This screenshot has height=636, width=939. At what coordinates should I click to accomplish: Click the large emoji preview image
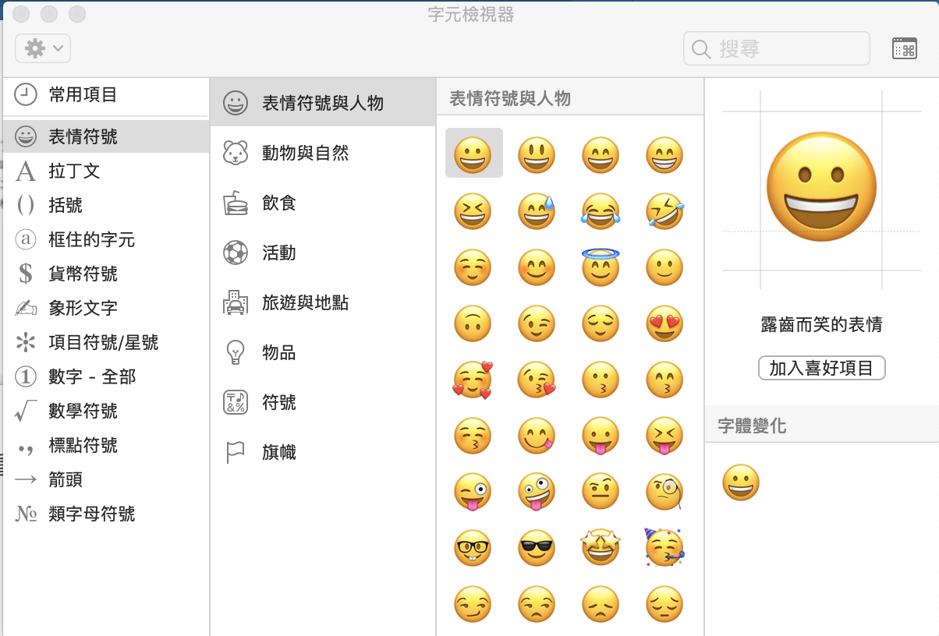[822, 188]
